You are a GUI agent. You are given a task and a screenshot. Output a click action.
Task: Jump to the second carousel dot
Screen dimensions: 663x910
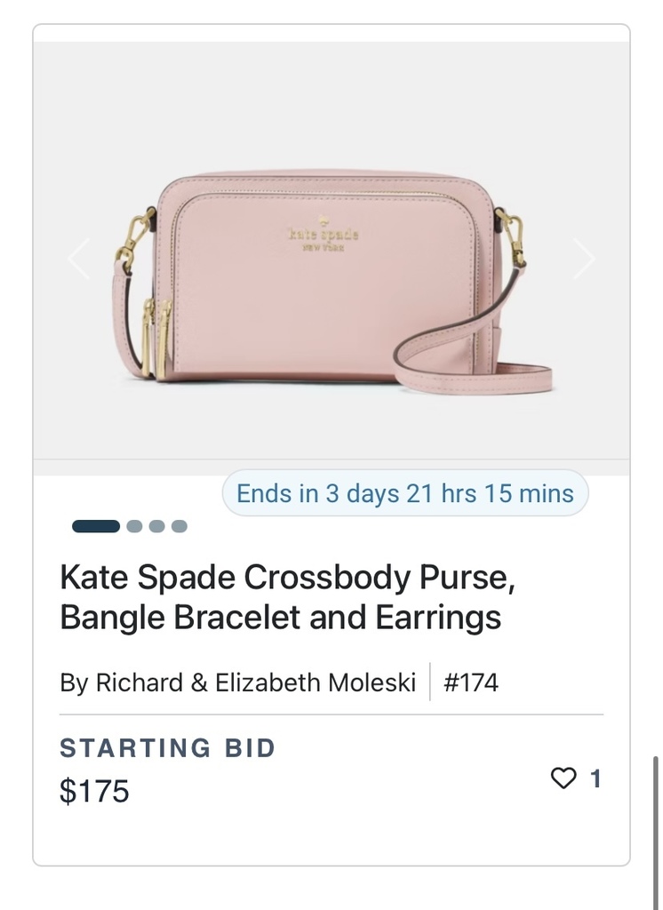coord(135,526)
